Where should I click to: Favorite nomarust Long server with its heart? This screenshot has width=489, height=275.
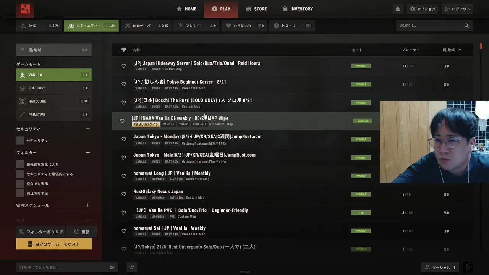[x=124, y=176]
